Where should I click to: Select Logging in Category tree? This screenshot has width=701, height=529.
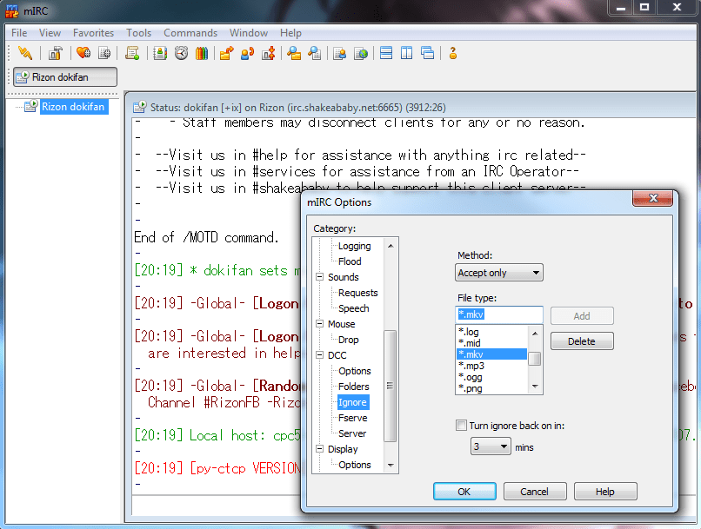(x=355, y=246)
